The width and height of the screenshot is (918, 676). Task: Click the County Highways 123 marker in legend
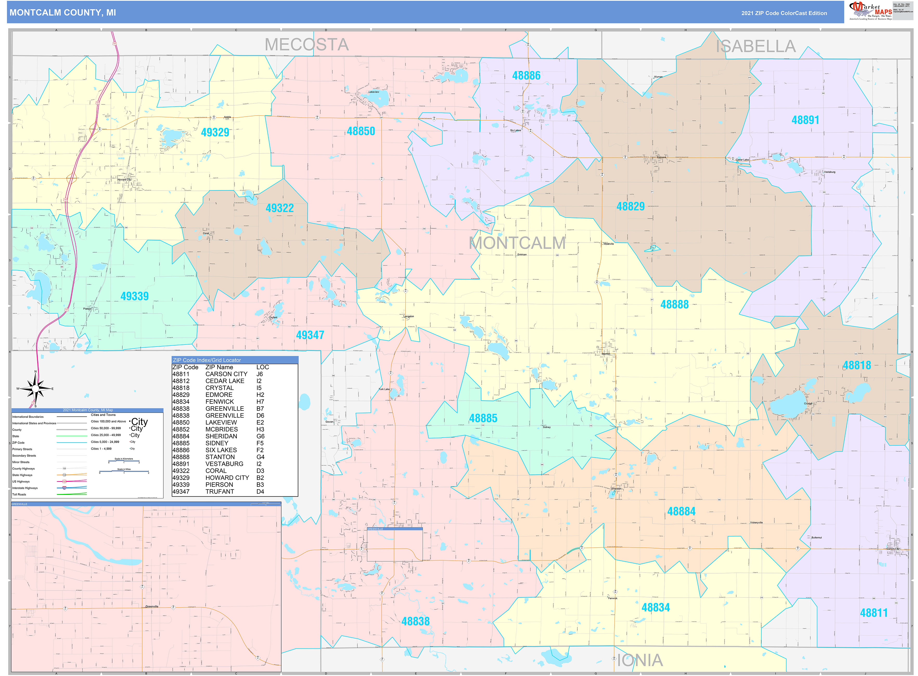[64, 468]
